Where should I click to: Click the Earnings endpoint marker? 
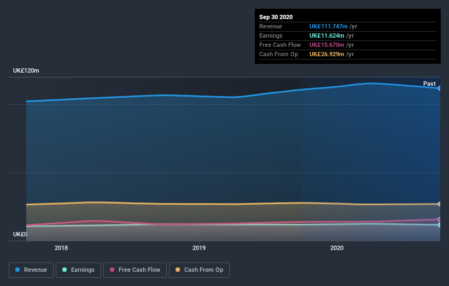440,225
